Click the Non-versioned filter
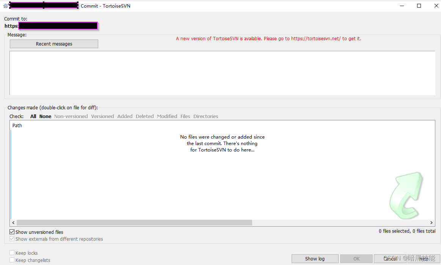This screenshot has width=441, height=265. coord(71,116)
